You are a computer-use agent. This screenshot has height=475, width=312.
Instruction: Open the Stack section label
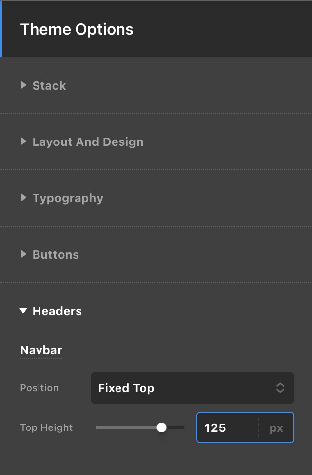tap(49, 86)
